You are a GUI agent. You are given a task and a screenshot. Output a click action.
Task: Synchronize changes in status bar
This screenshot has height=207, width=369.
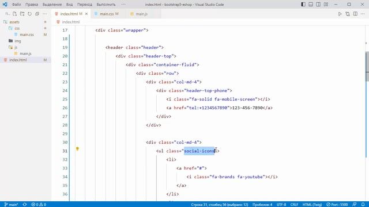pos(24,205)
